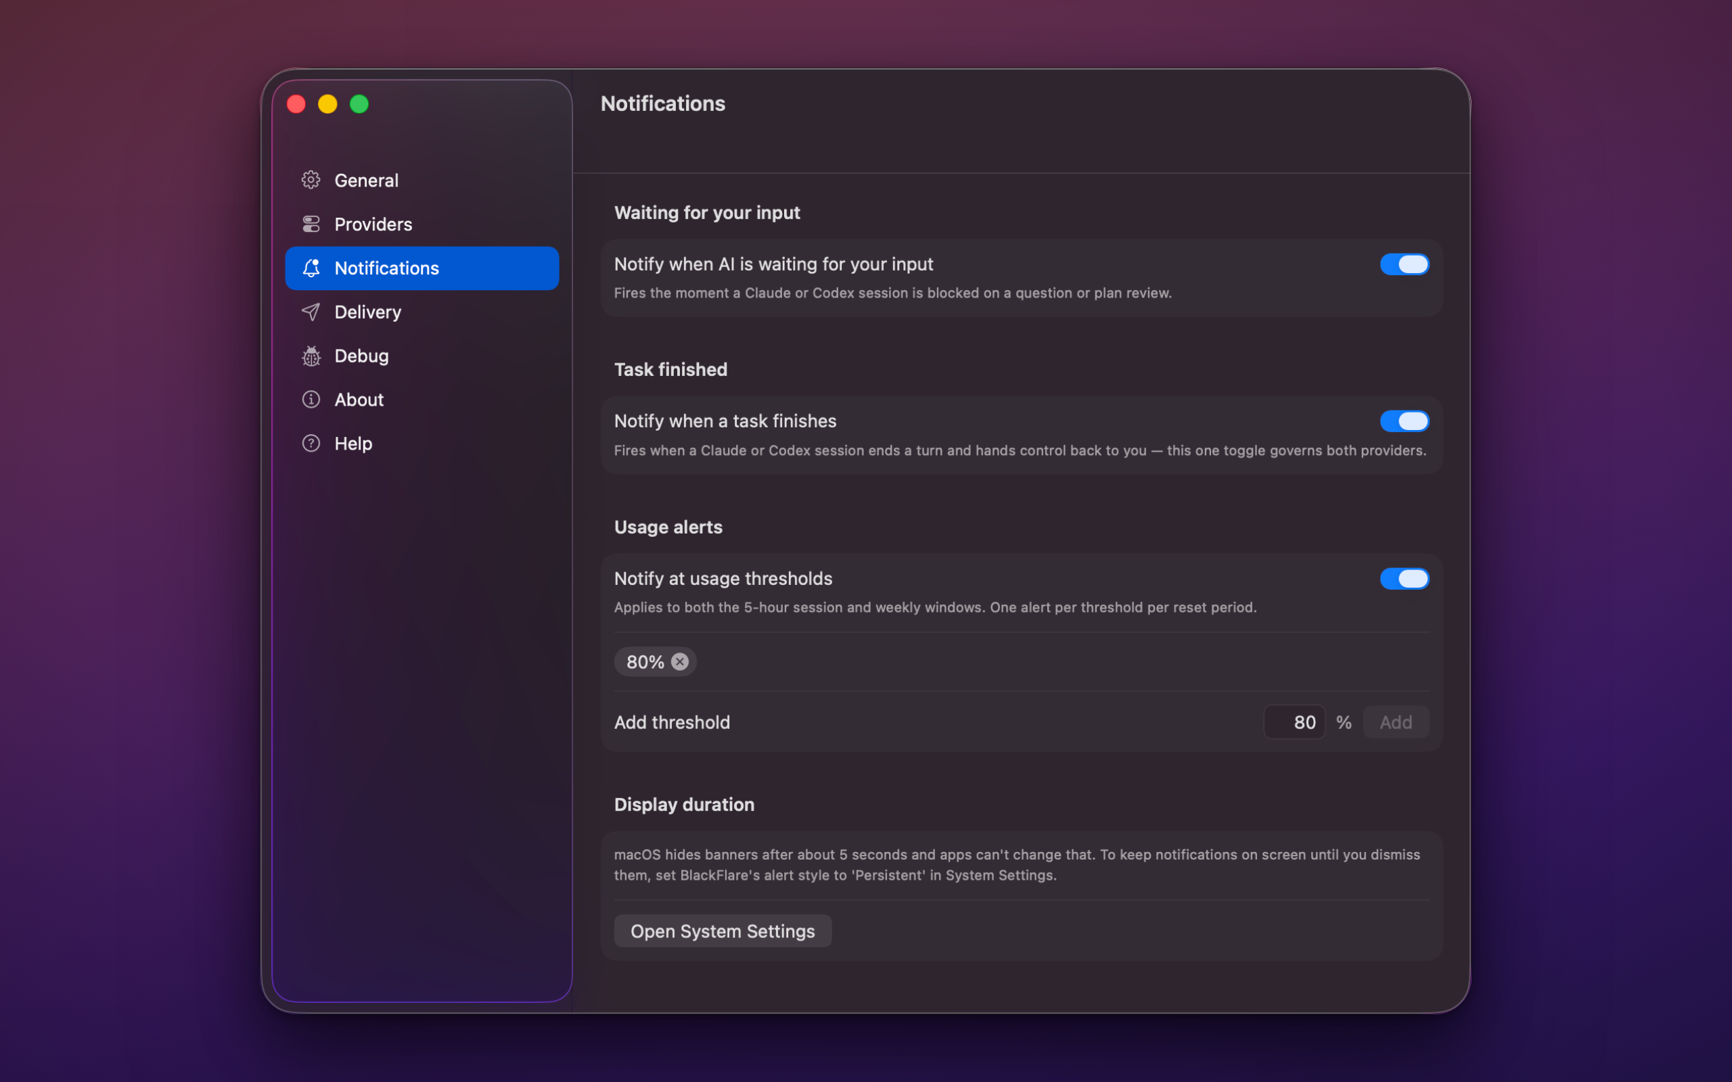The image size is (1732, 1082).
Task: Click 'Notify at usage thresholds' label text
Action: click(x=723, y=578)
